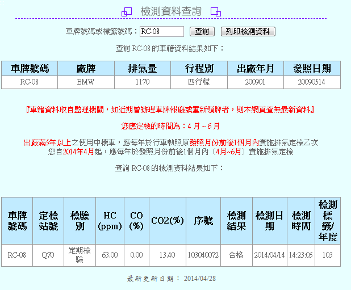The width and height of the screenshot is (351, 290).
Task: Click the 0.00 CO value
Action: [136, 255]
